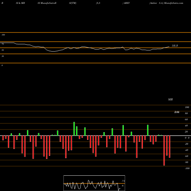The width and height of the screenshot is (191, 191).
Task: Click the tallest green histogram bar
Action: pyautogui.click(x=74, y=129)
